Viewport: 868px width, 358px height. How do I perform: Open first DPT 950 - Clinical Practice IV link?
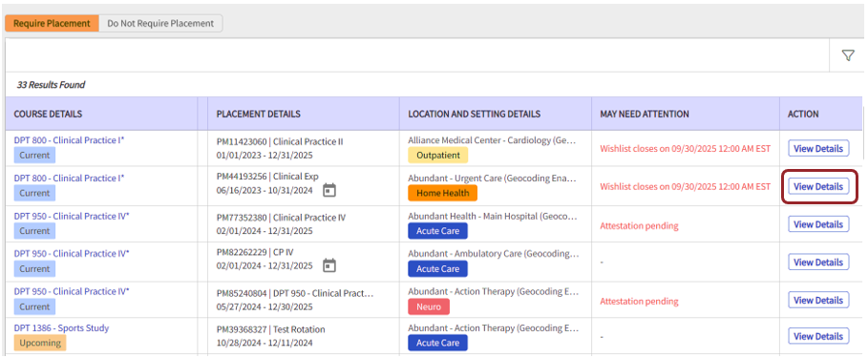pos(72,216)
